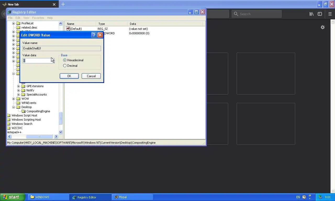335x201 pixels.
Task: Click the SpecialAccounts folder icon
Action: point(23,94)
